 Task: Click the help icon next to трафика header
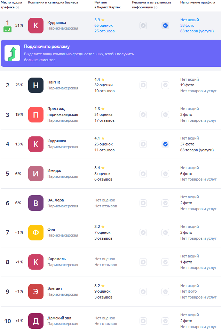point(17,7)
